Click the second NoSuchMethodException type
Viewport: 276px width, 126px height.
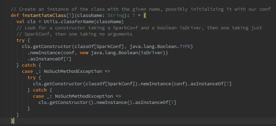coord(84,96)
